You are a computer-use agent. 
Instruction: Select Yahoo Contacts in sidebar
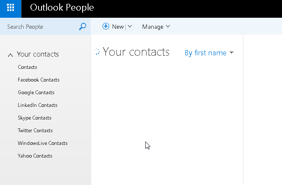35,156
